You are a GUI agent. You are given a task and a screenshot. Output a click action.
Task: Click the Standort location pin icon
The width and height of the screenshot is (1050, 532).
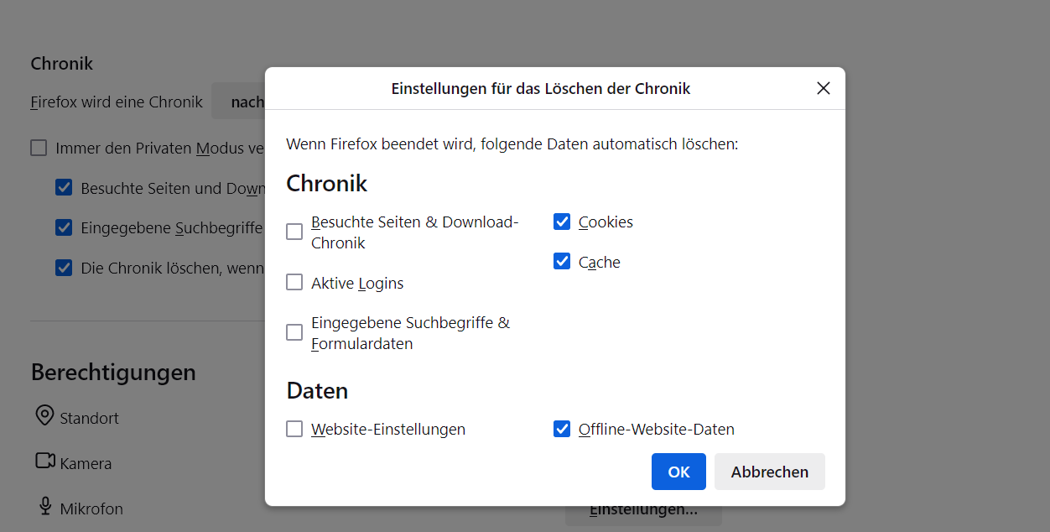[x=44, y=416]
